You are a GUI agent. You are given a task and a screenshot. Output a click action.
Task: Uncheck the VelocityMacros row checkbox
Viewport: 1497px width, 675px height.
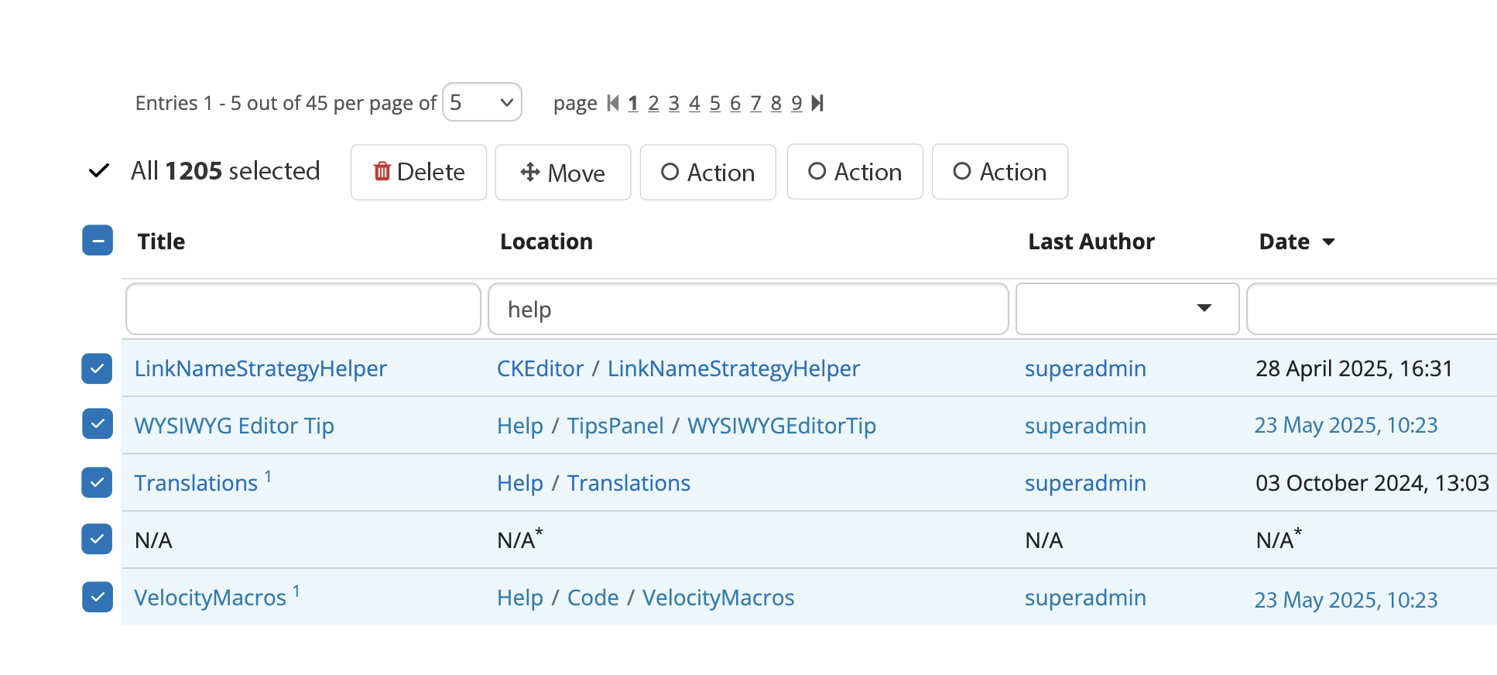coord(98,597)
